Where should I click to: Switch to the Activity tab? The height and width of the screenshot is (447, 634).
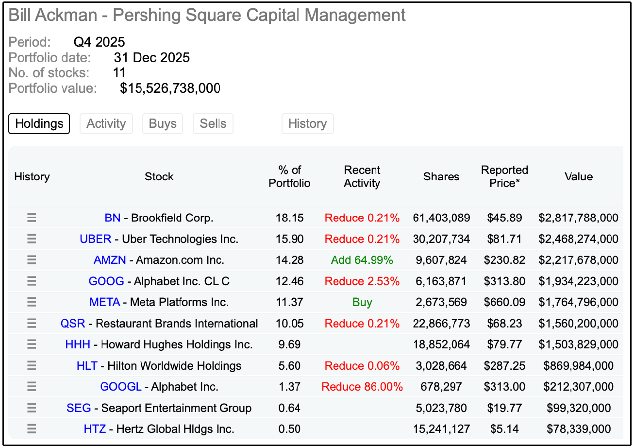coord(106,123)
